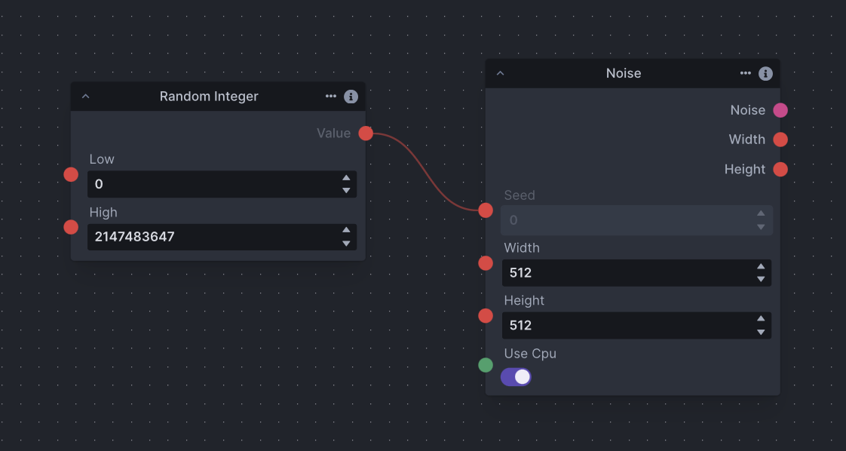Decrement the Noise Width value

(761, 280)
